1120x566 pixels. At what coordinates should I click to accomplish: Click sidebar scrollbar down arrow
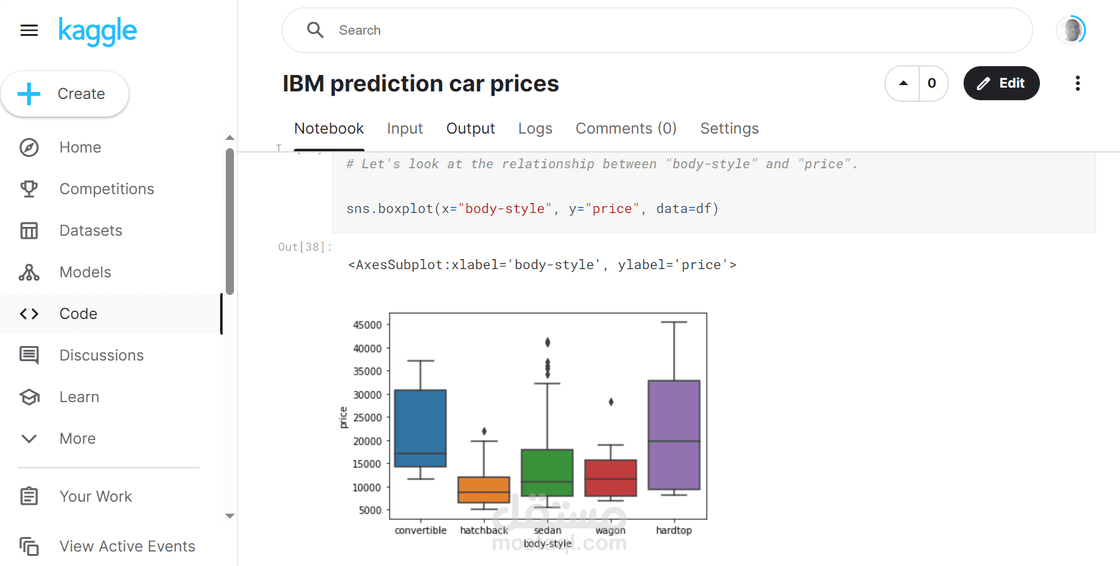click(230, 516)
